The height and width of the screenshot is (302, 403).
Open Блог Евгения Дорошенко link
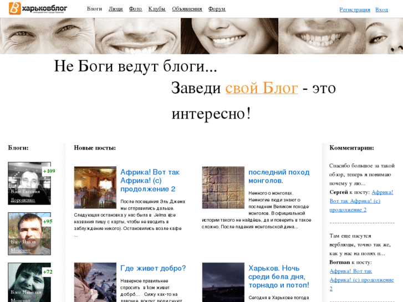tap(25, 196)
